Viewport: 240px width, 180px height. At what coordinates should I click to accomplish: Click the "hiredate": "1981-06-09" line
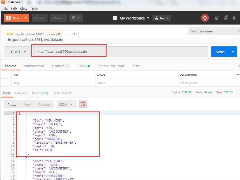click(55, 143)
